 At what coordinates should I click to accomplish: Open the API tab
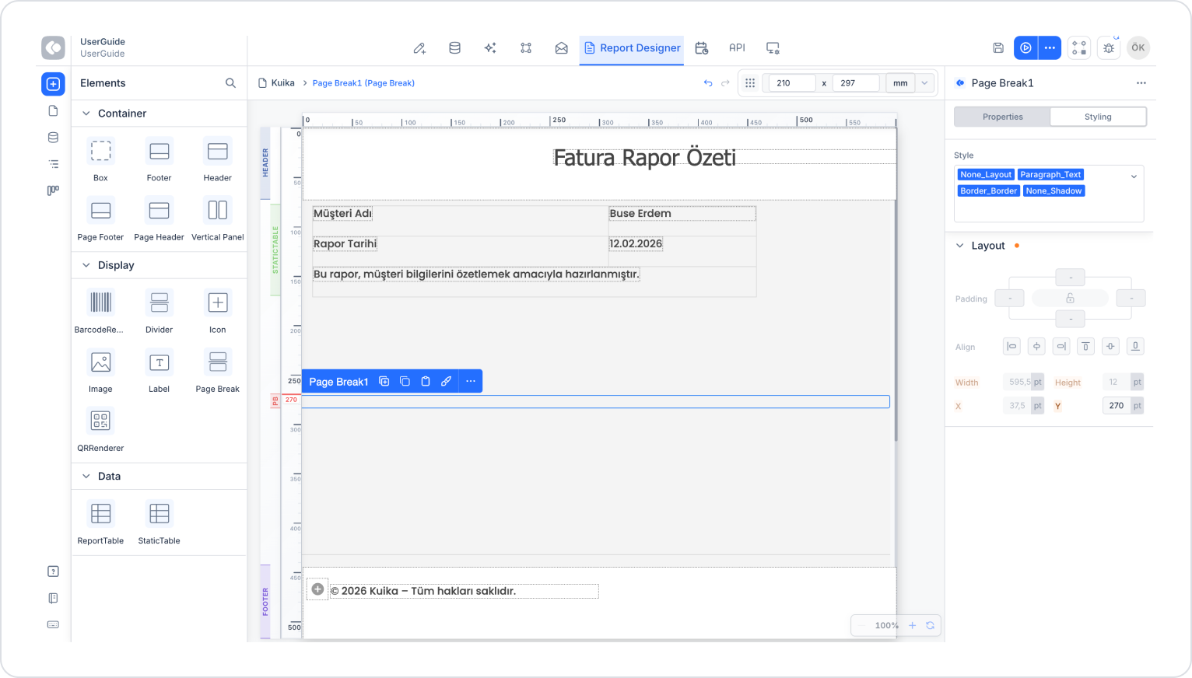point(737,48)
